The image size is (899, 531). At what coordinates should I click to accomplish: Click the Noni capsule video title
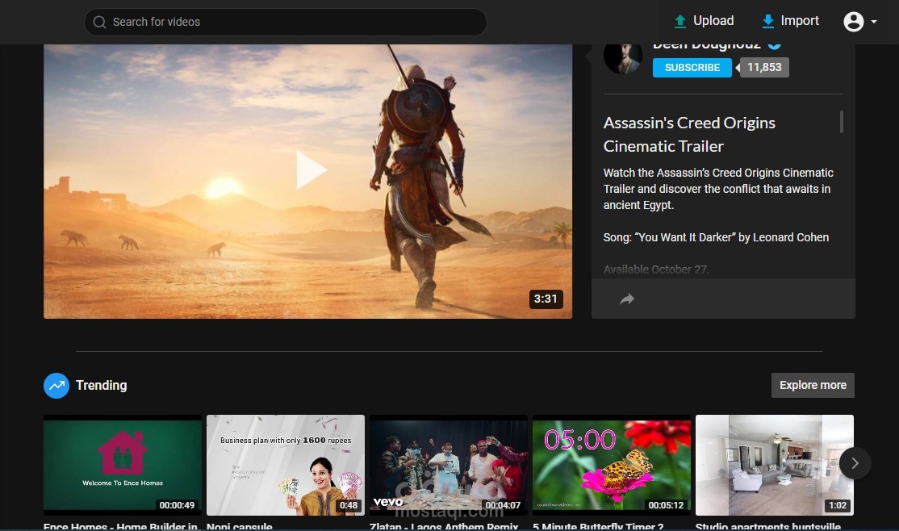pyautogui.click(x=239, y=526)
